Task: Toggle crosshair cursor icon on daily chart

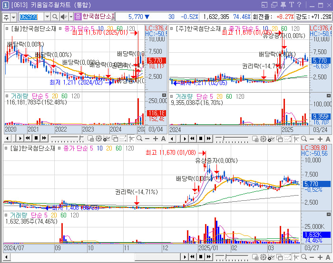Action: click(296, 257)
